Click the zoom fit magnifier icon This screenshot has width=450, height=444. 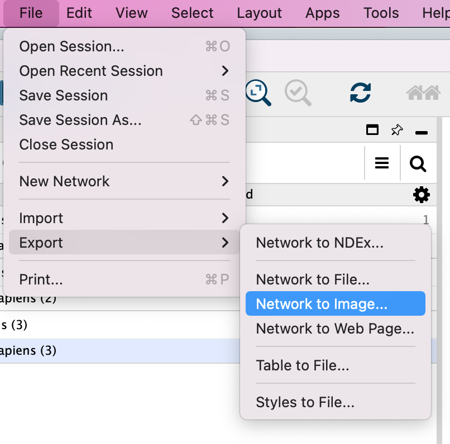[258, 93]
